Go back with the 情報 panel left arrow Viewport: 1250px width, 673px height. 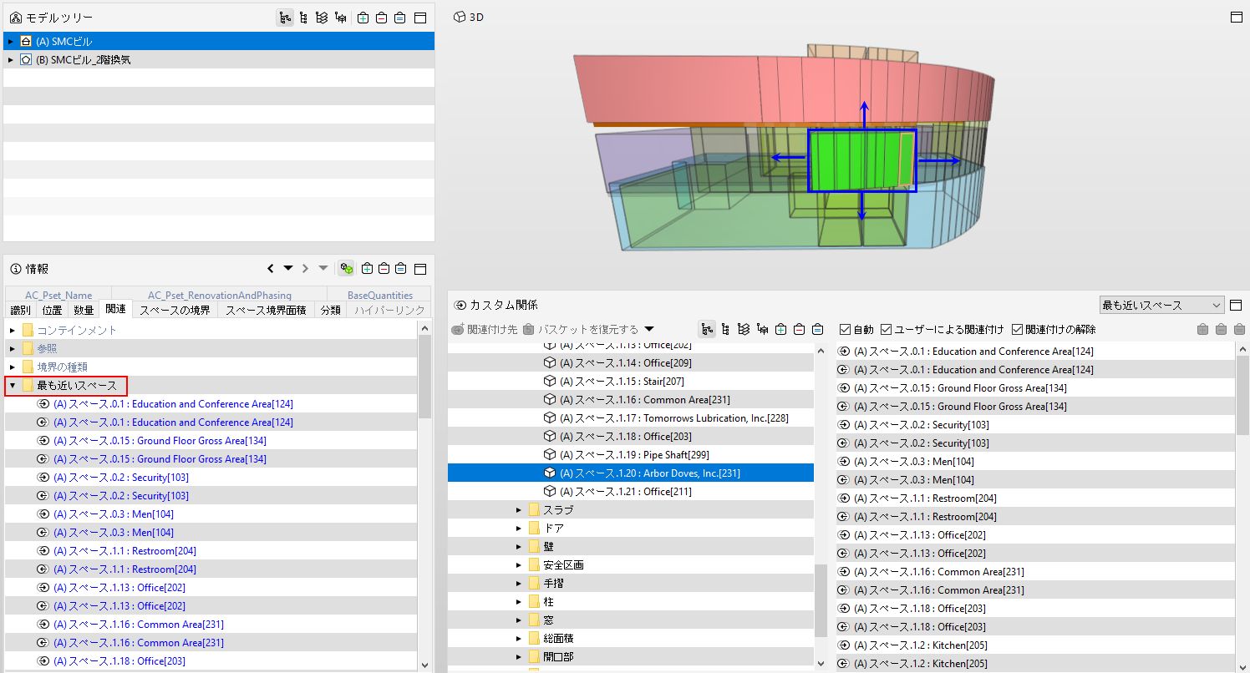270,269
